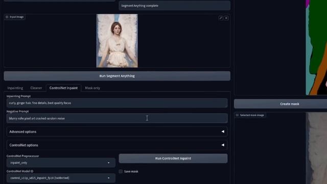Click the angel painting input image
This screenshot has height=184, width=327.
(117, 41)
